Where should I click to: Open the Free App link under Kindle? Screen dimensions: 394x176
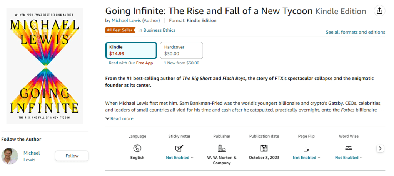coord(144,63)
